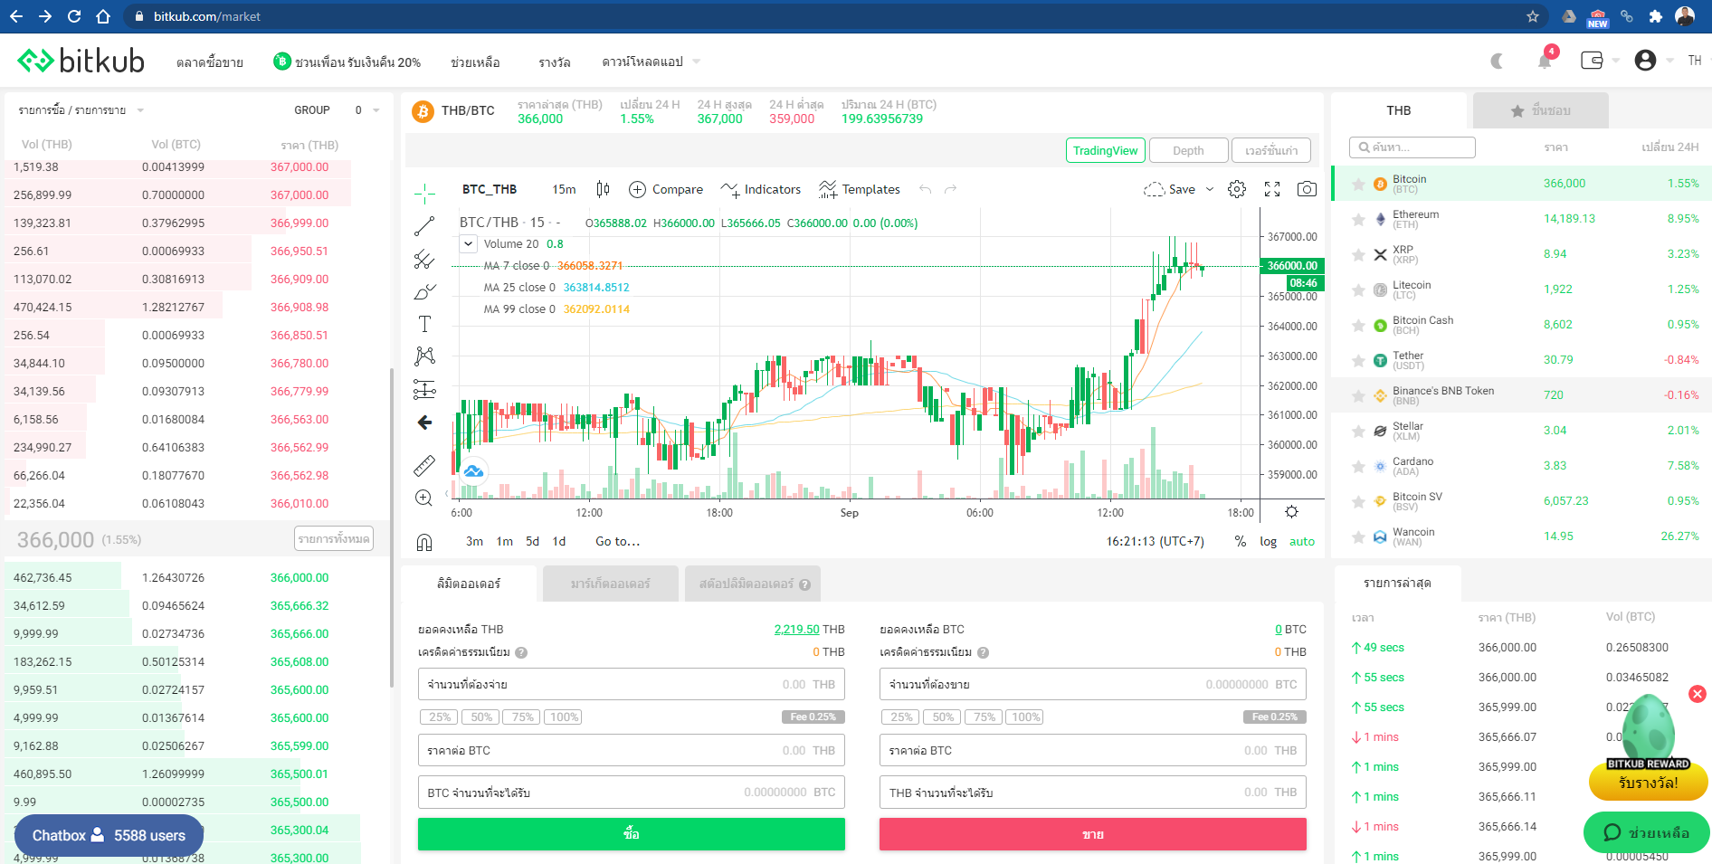This screenshot has height=864, width=1712.
Task: Favorite XRP with its star
Action: 1358,254
